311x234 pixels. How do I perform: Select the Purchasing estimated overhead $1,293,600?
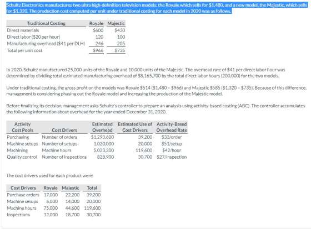point(103,137)
